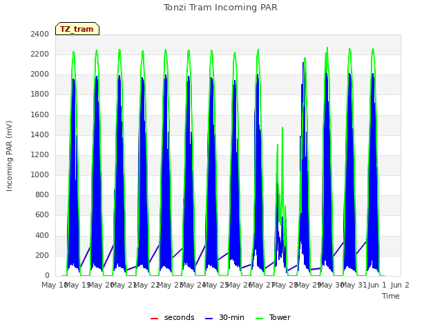Select the Incoming PAR (mV) axis label

pos(9,156)
